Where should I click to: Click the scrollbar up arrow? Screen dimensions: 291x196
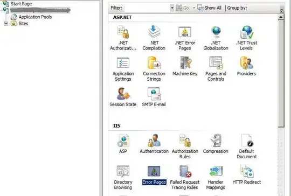pos(281,17)
